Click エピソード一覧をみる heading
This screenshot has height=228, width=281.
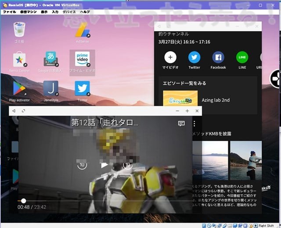click(184, 83)
